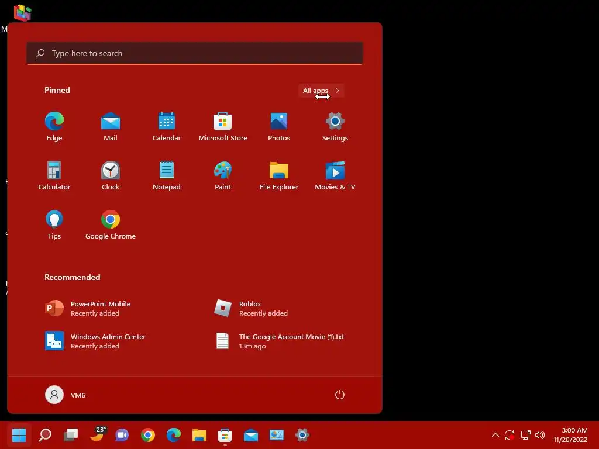This screenshot has width=599, height=449.
Task: Open Edge from the taskbar
Action: (173, 435)
